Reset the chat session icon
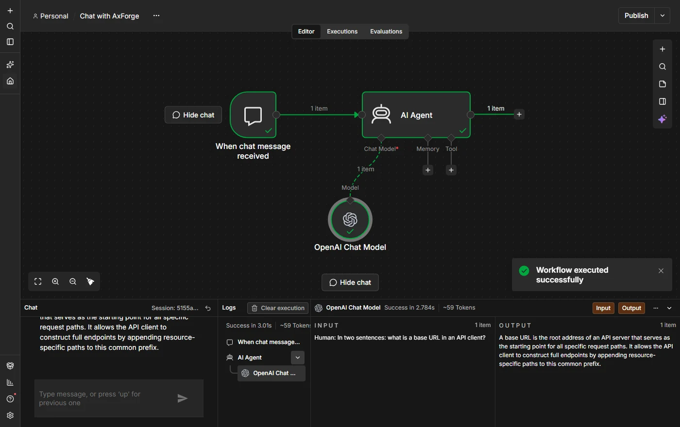Viewport: 680px width, 427px height. pos(208,308)
